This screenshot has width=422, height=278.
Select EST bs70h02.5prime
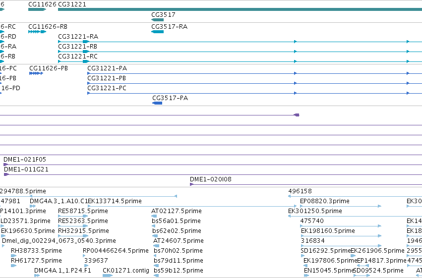(x=178, y=251)
